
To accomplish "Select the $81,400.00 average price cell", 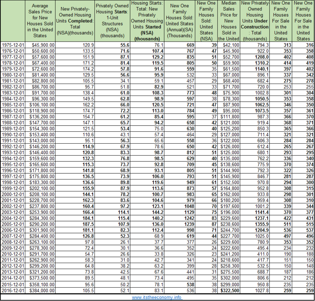I will tap(40, 75).
